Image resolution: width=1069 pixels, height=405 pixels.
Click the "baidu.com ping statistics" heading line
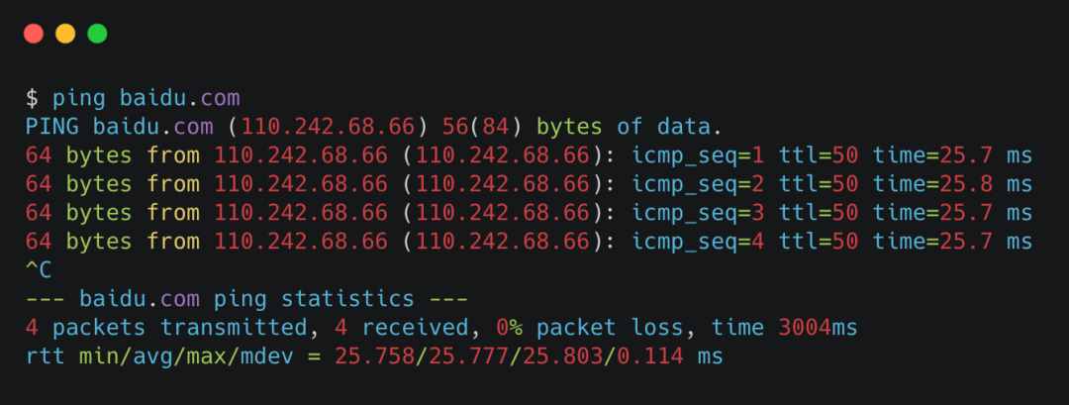click(x=247, y=299)
